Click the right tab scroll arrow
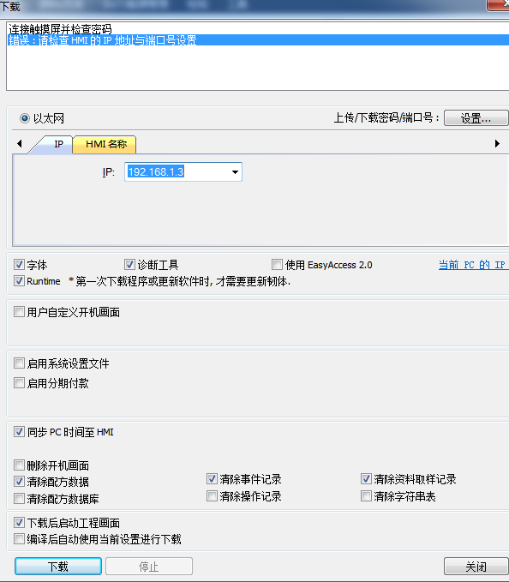509x582 pixels. pos(497,143)
